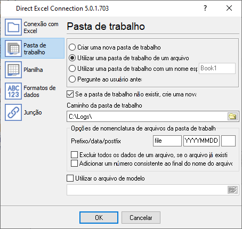242x229 pixels.
Task: Browse for workbook path folder icon
Action: click(x=232, y=117)
